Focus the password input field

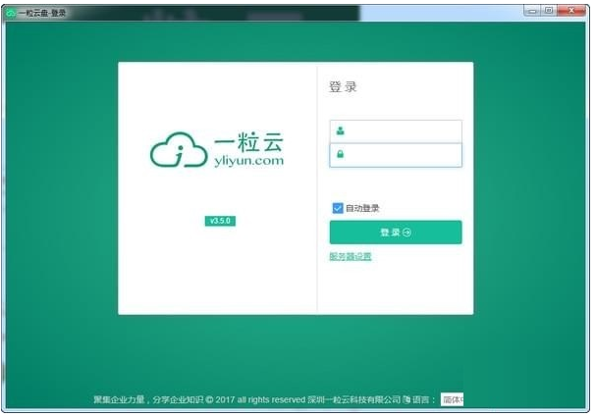403,155
